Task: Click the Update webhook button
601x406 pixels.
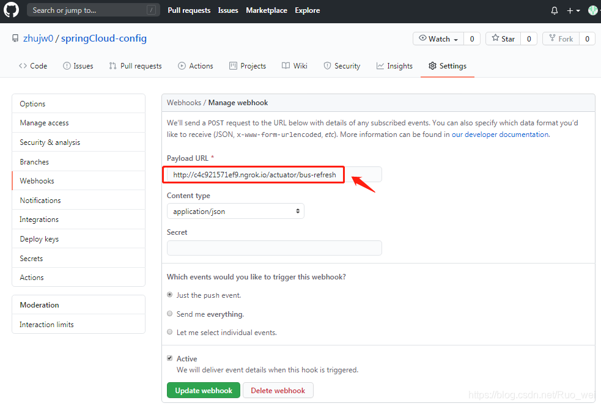Action: [x=204, y=390]
